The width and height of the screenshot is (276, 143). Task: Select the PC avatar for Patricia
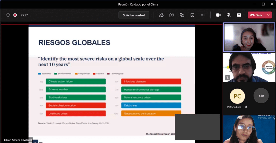tap(237, 96)
